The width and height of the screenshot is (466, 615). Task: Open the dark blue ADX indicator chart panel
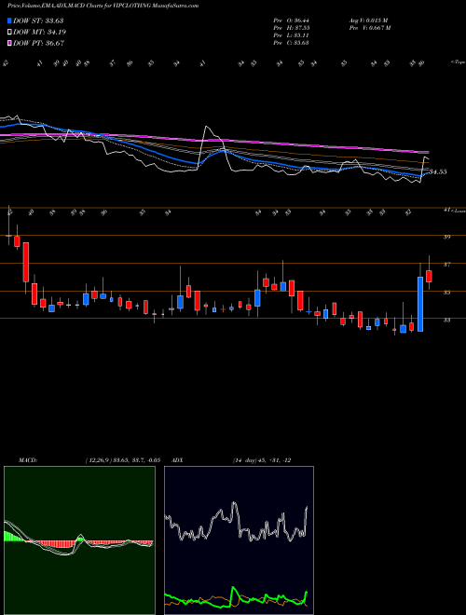(x=239, y=540)
